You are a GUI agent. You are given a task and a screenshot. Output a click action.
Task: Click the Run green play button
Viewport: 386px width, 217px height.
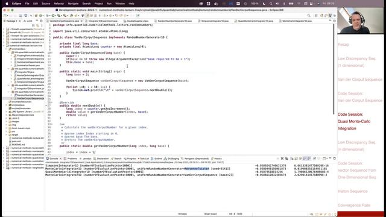(53, 16)
